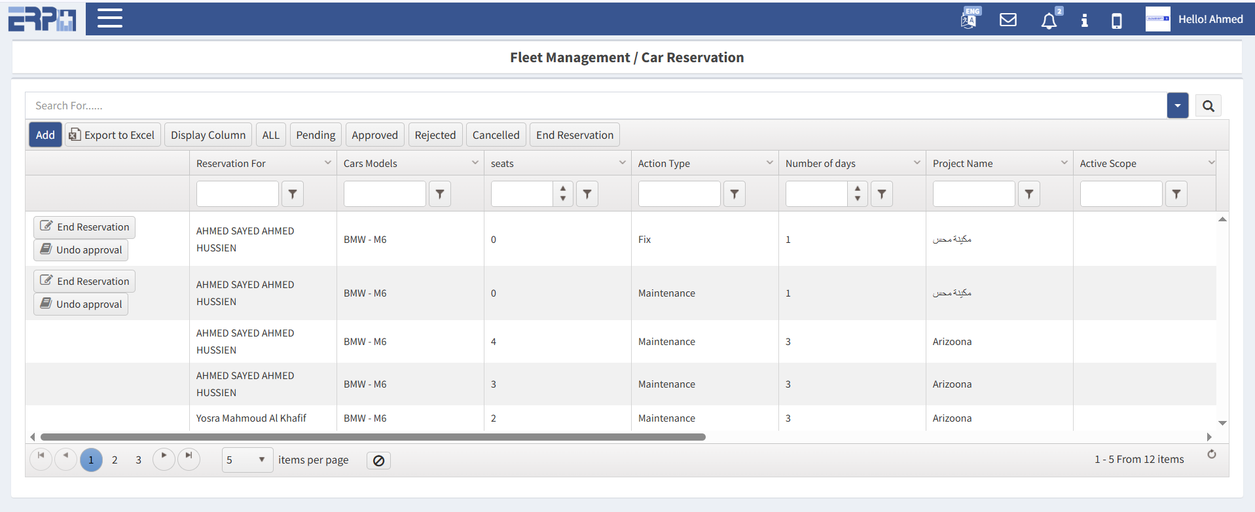Screen dimensions: 1255x512
Task: Click the Reservation For filter funnel icon
Action: tap(293, 194)
